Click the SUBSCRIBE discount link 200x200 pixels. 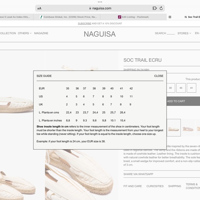[x=84, y=23]
